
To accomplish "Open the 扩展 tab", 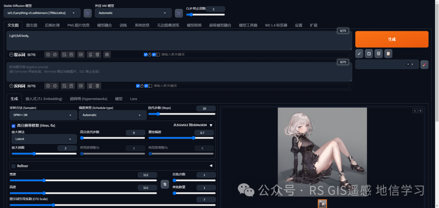I will tap(313, 25).
